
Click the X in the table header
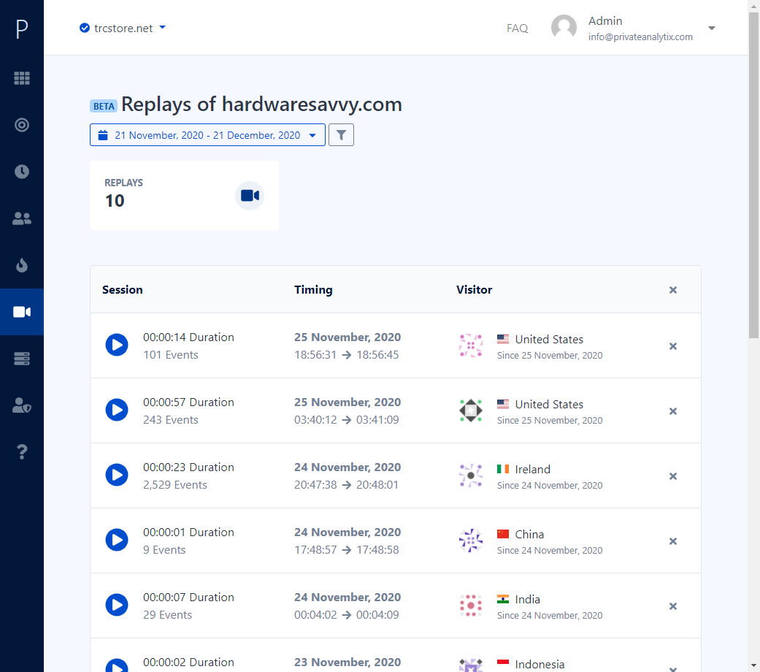pos(672,290)
